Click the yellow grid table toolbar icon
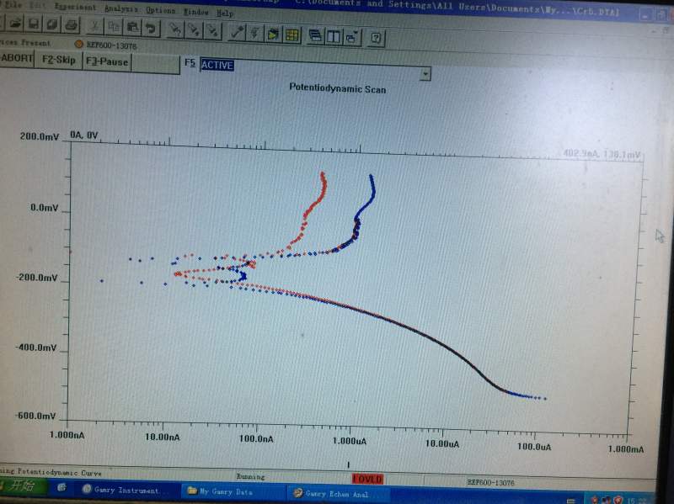 click(292, 35)
